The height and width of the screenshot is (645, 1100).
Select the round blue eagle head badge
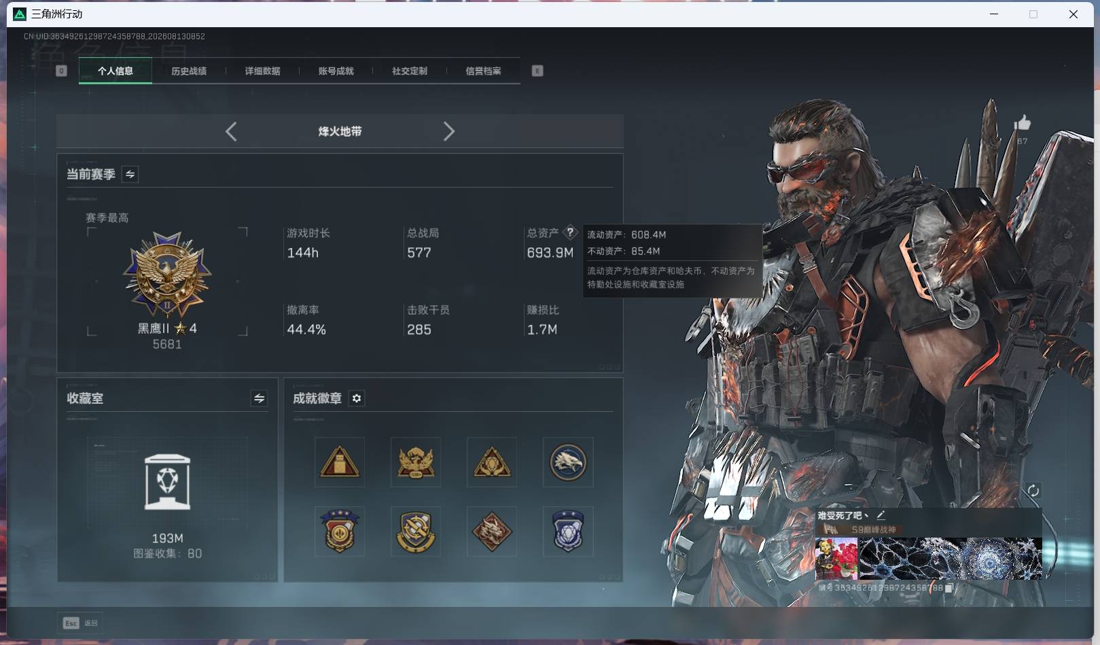[x=568, y=462]
